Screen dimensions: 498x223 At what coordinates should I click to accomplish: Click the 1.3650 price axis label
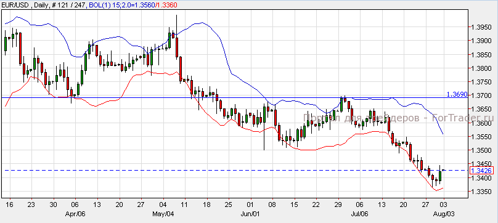481,109
